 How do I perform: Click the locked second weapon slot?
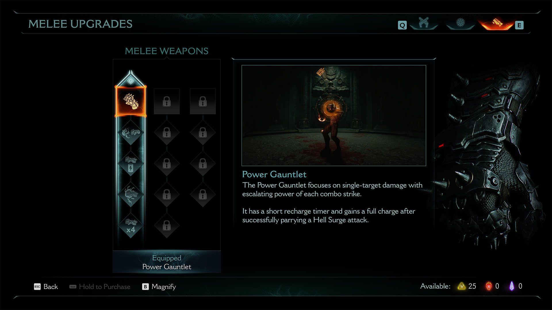[x=167, y=102]
